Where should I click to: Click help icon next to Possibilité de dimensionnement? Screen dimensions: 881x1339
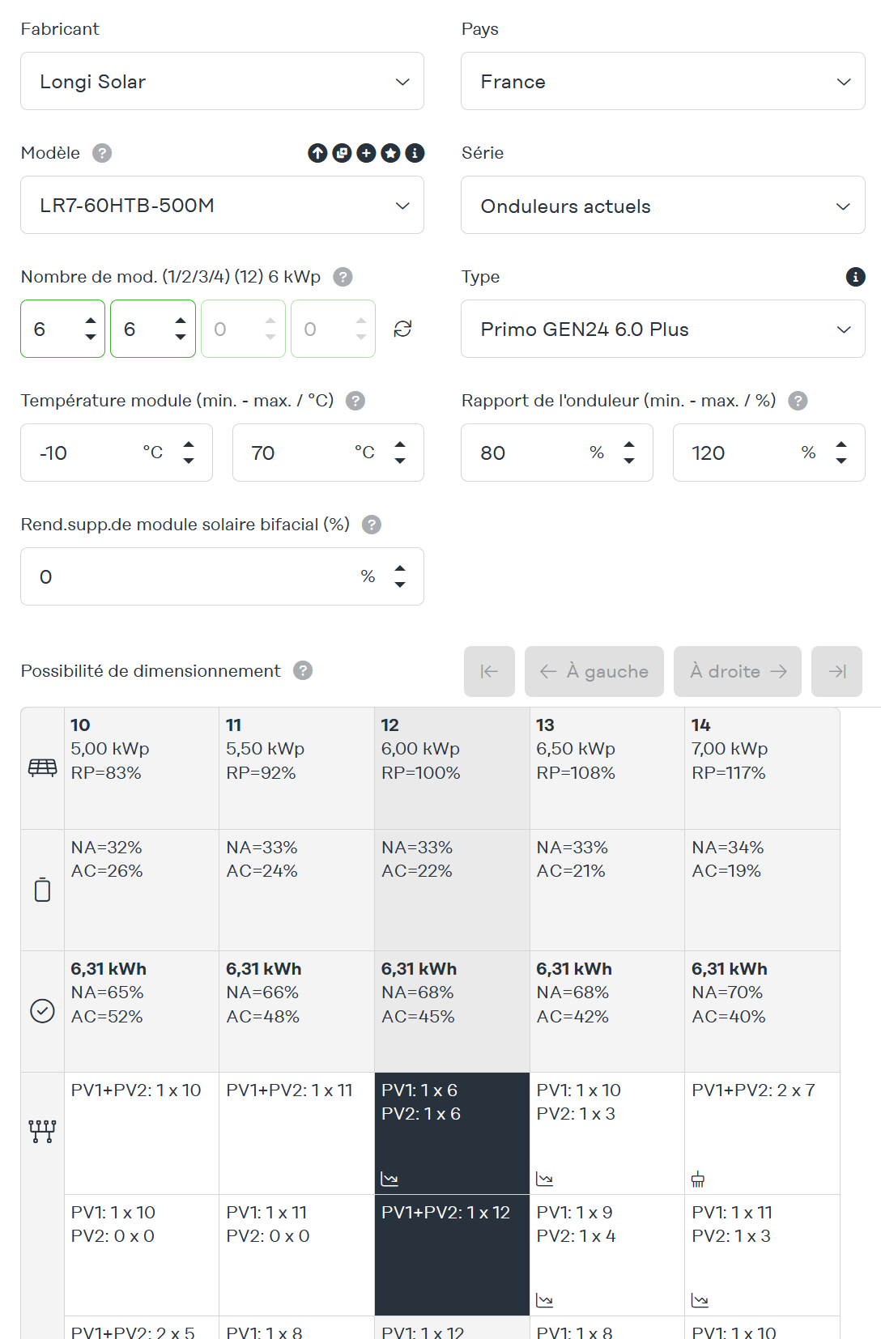point(303,670)
